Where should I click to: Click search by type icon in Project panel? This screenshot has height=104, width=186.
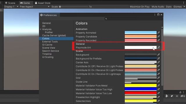coord(167,96)
